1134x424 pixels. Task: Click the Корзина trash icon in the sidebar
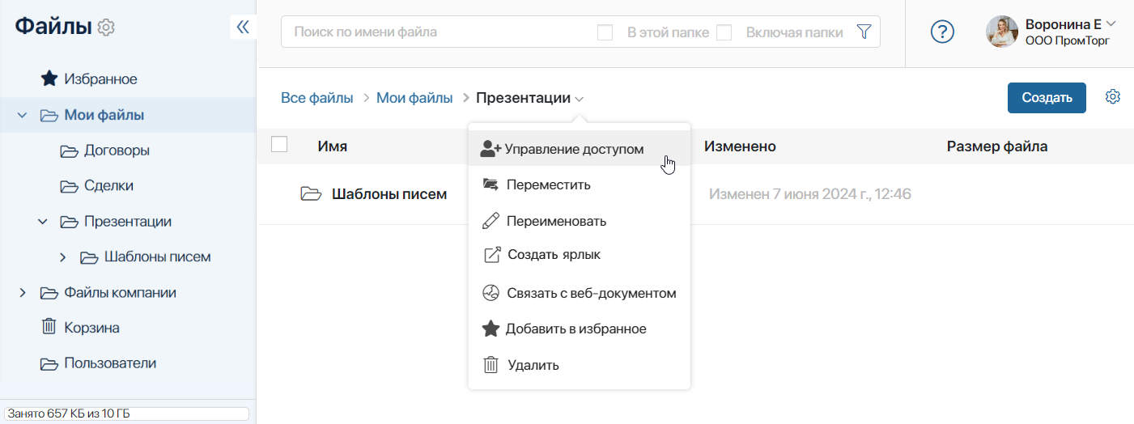coord(49,328)
